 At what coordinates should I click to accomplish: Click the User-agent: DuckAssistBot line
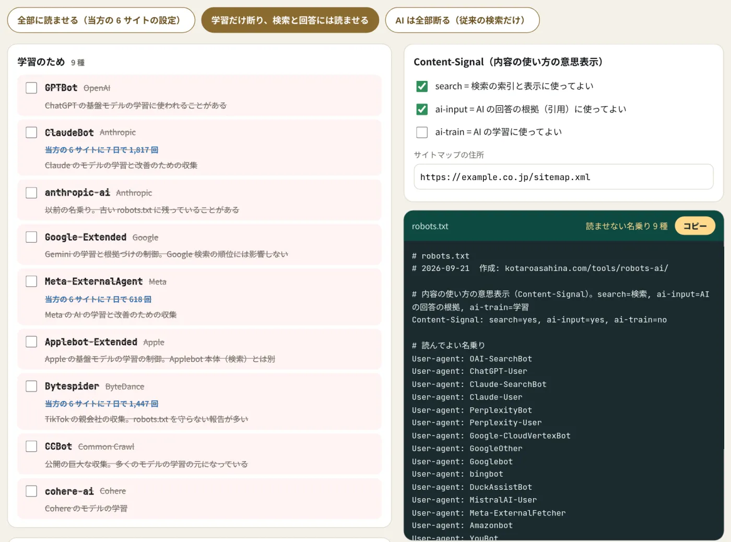coord(472,487)
